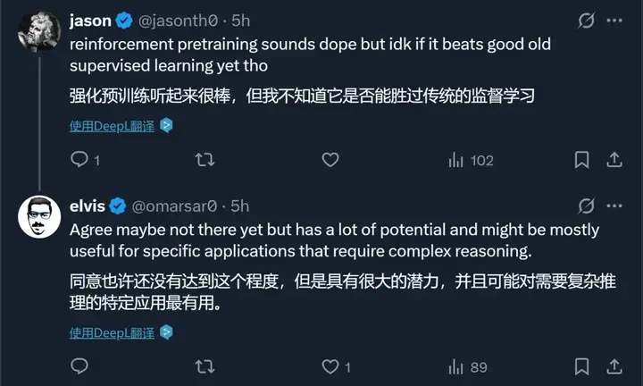Screen dimensions: 643x386
Task: Open jason's profile avatar
Action: [39, 31]
